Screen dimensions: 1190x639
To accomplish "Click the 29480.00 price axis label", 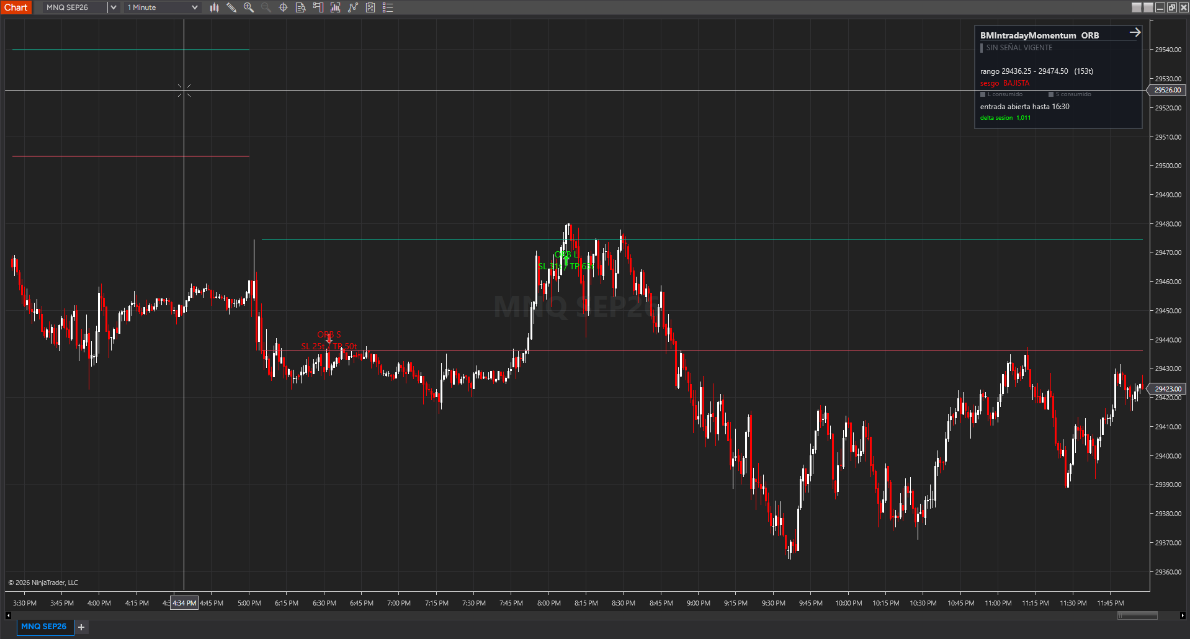I will pyautogui.click(x=1168, y=224).
